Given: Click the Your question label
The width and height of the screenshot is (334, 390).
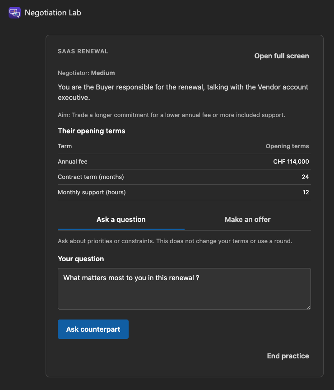Looking at the screenshot, I should coord(81,258).
